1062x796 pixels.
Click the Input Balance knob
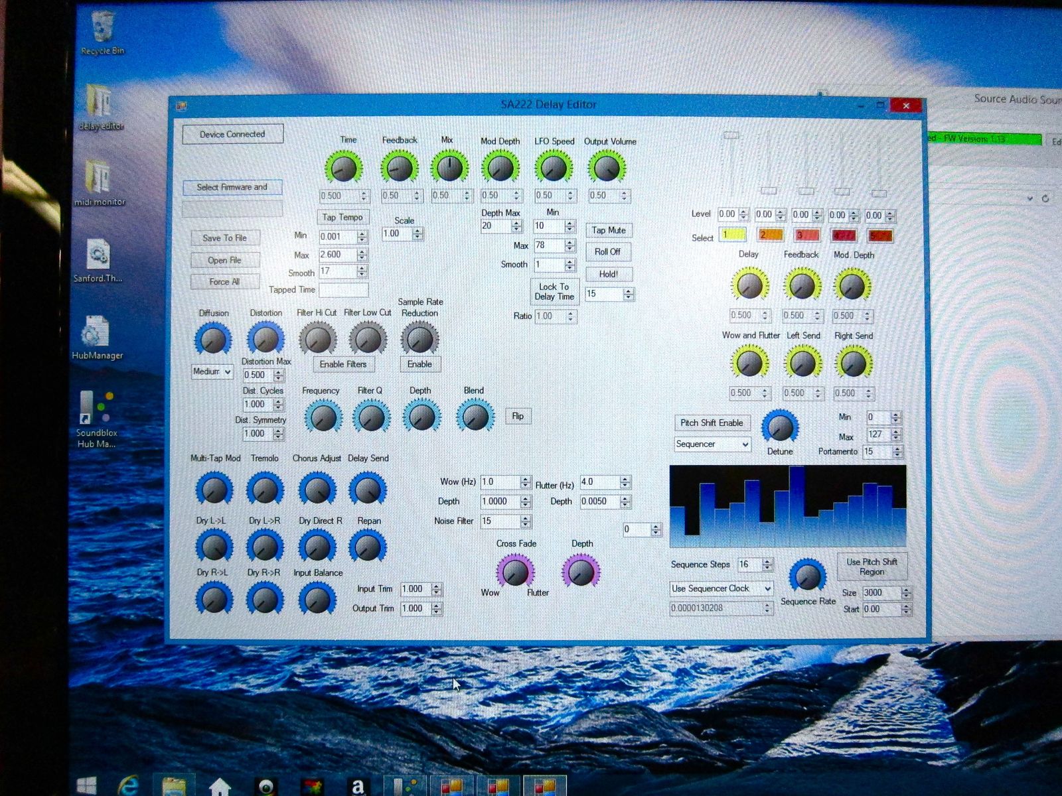[x=317, y=599]
